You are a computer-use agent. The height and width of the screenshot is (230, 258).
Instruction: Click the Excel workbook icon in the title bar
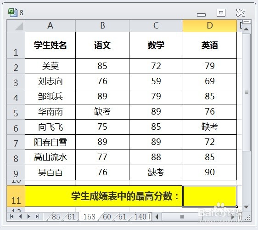coord(13,12)
